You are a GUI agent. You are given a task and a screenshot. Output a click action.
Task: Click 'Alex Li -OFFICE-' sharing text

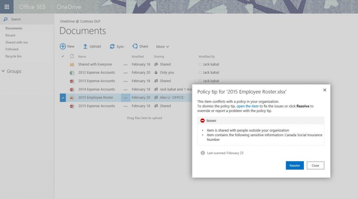172,97
